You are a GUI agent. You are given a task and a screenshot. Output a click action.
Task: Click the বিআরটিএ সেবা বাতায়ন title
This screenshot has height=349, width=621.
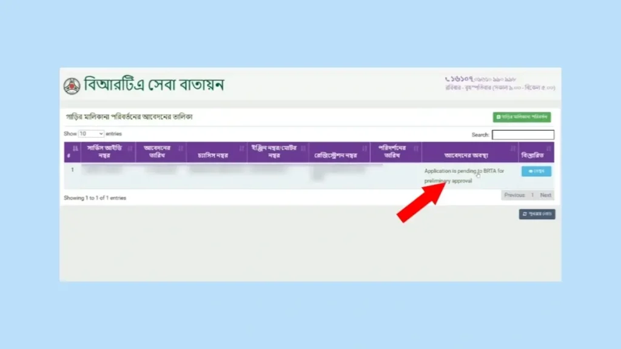(154, 85)
